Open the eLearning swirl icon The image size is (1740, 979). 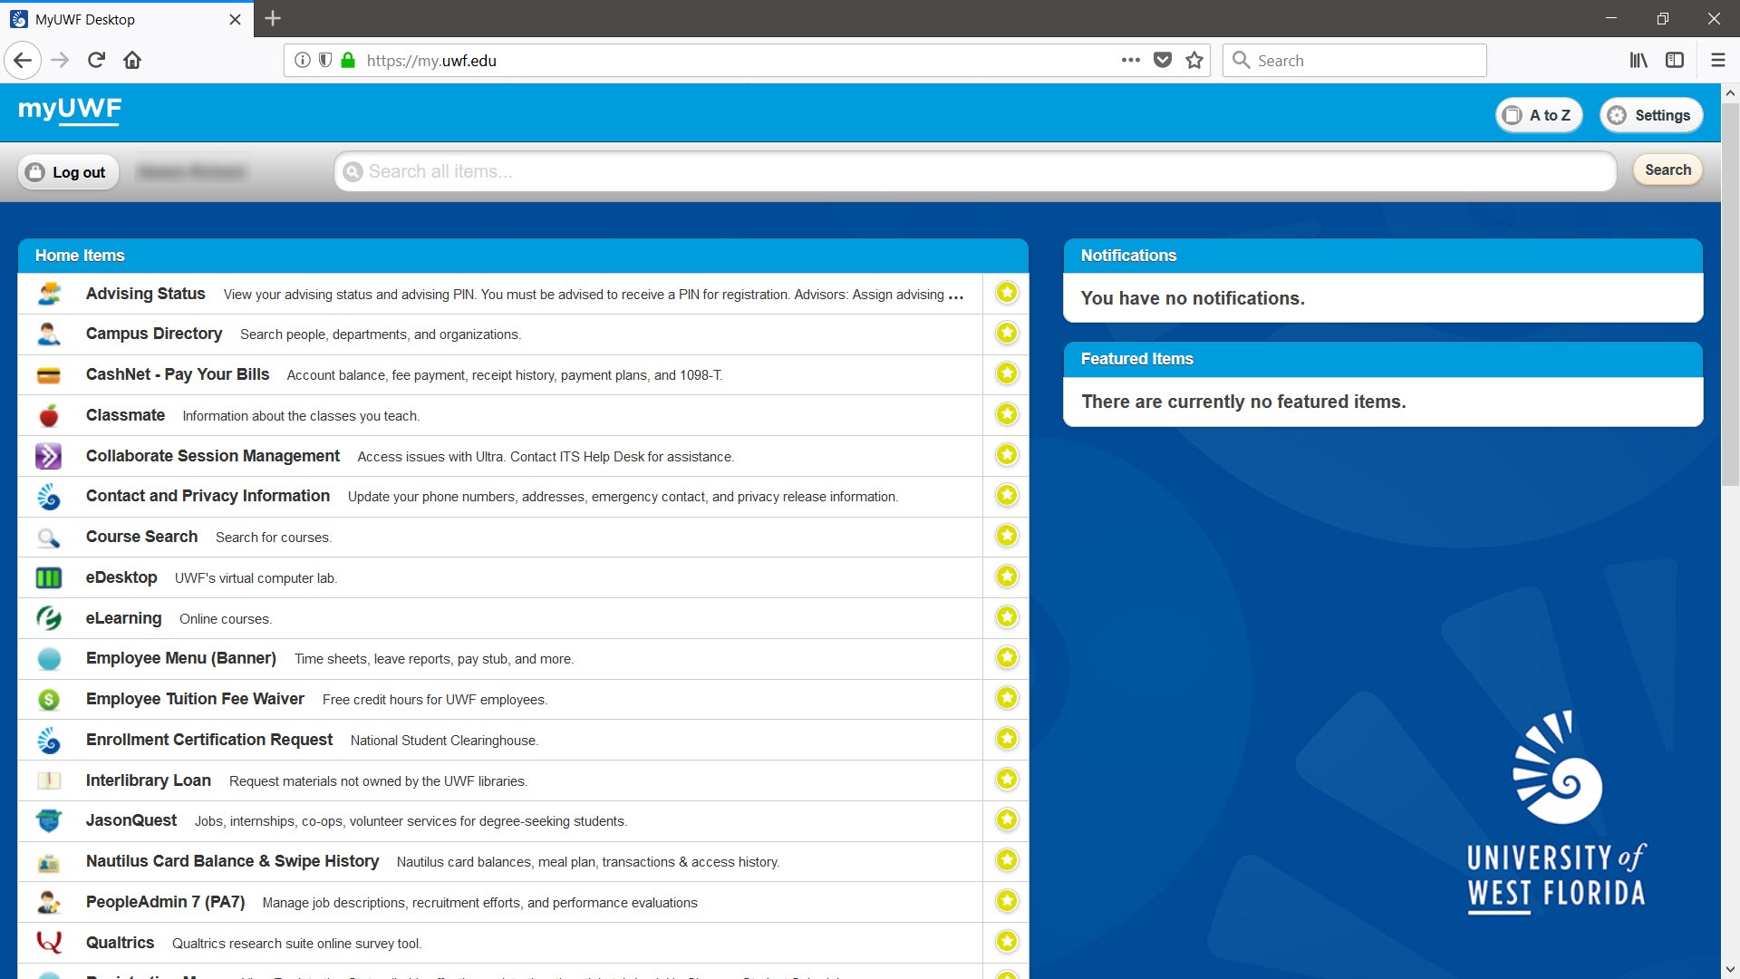[49, 618]
